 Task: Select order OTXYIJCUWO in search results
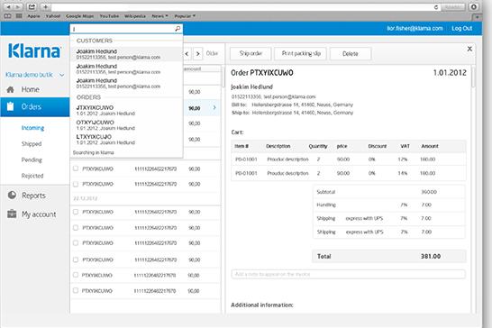126,125
